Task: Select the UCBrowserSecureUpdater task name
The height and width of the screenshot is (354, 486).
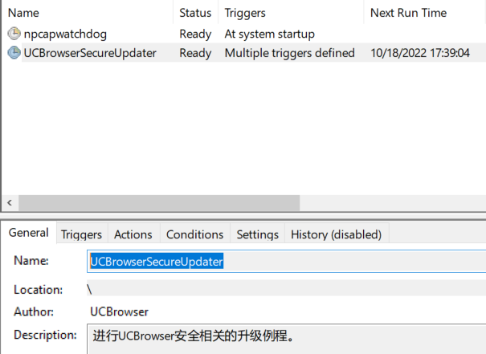Action: point(90,53)
